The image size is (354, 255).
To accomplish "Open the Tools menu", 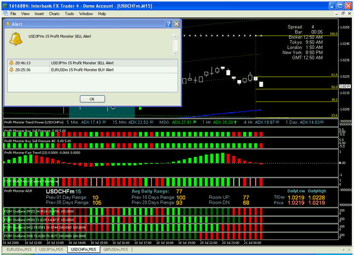I will pos(69,14).
